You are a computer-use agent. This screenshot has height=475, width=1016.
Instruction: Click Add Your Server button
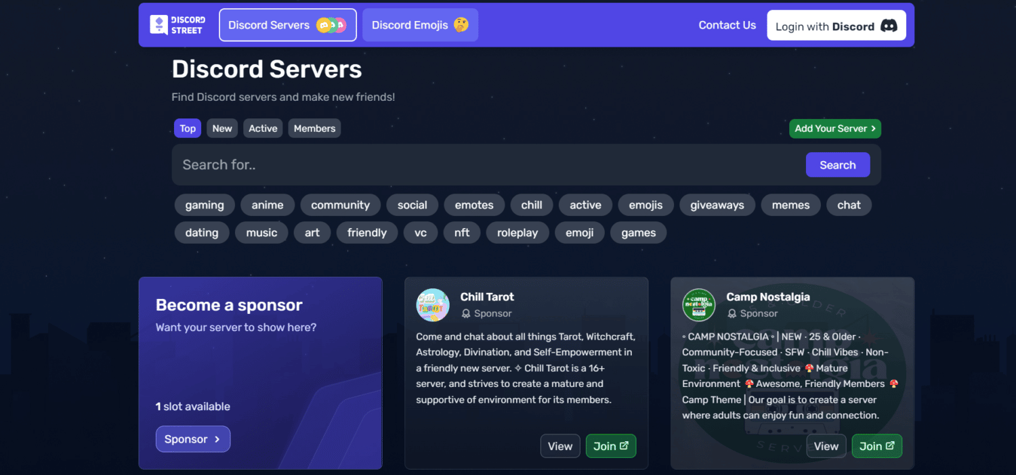[835, 129]
